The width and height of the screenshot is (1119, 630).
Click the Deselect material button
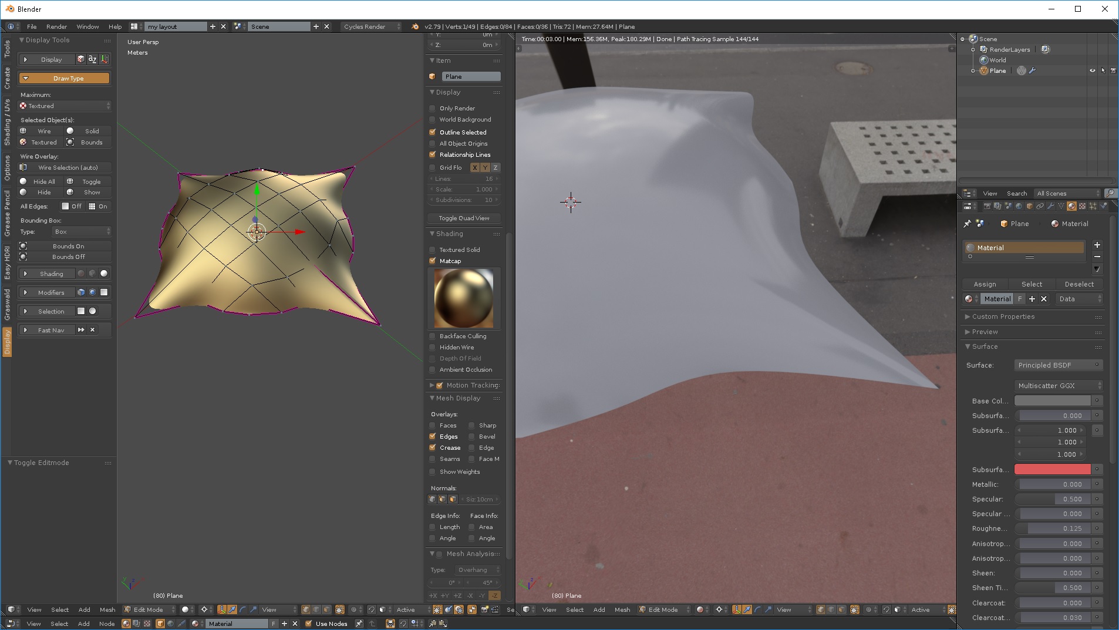pyautogui.click(x=1079, y=284)
